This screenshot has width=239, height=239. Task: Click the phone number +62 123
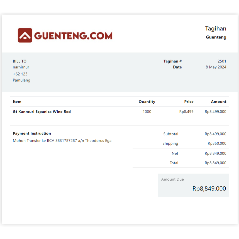(x=20, y=74)
